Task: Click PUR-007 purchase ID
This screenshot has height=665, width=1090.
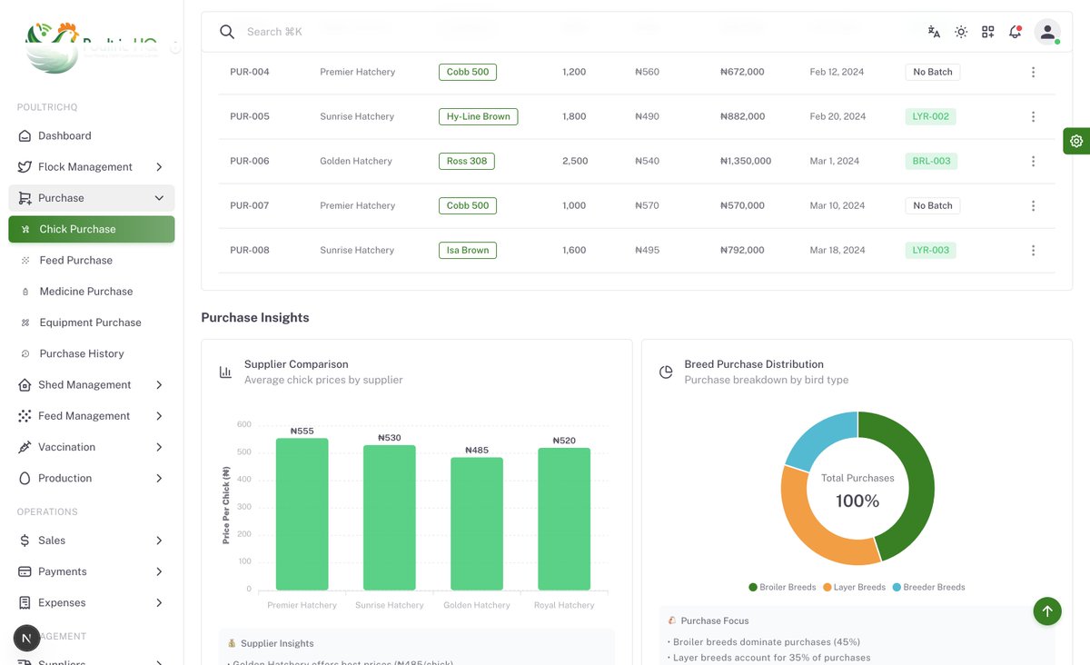Action: click(250, 205)
